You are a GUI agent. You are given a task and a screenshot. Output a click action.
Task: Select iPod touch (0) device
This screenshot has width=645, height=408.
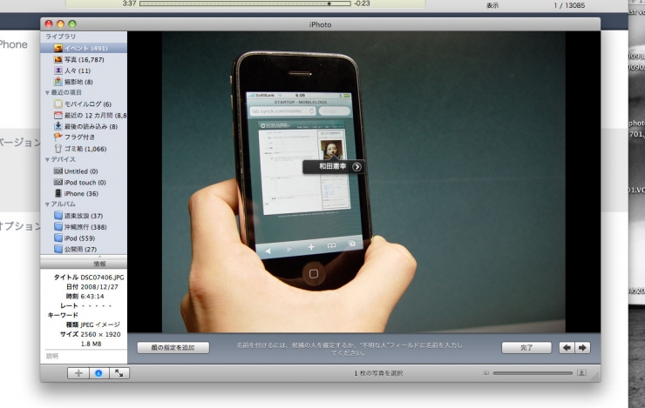coord(84,182)
